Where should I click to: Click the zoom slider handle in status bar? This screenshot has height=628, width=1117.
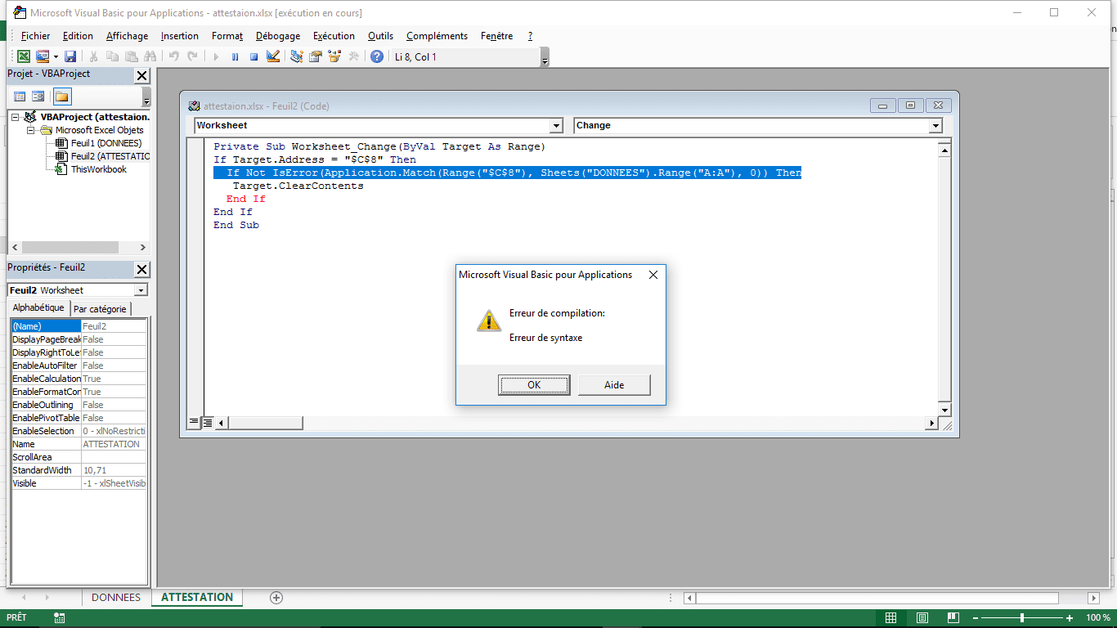pos(1021,618)
